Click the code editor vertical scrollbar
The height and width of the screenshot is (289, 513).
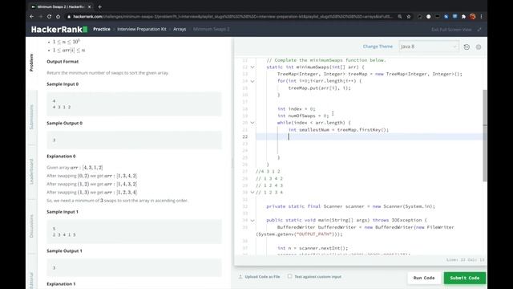pos(484,136)
